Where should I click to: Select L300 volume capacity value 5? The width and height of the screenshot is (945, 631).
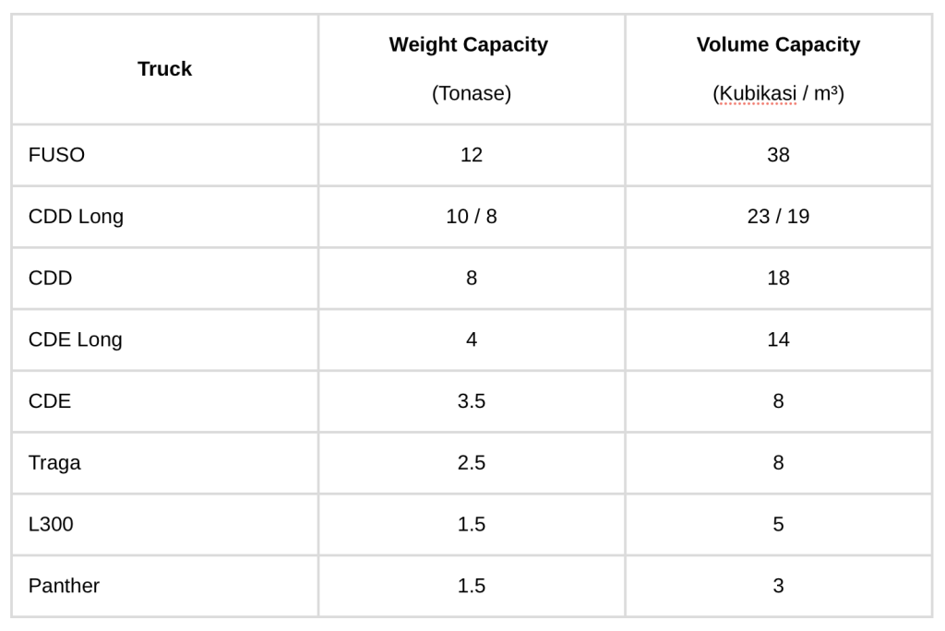[x=778, y=525]
